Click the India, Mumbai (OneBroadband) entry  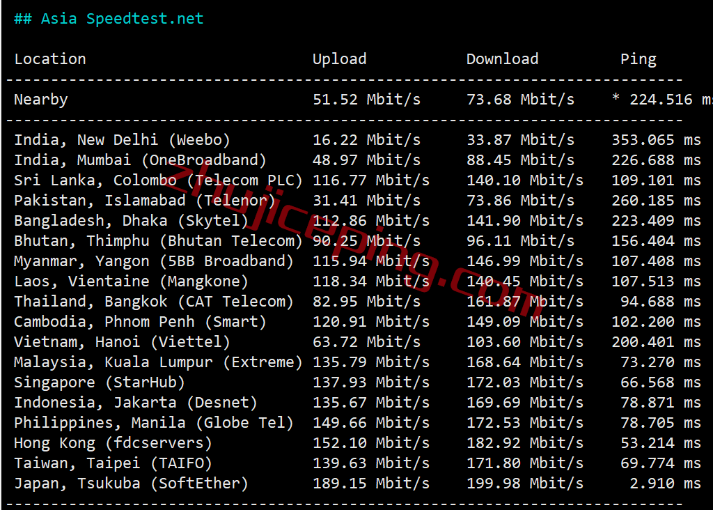click(x=140, y=160)
